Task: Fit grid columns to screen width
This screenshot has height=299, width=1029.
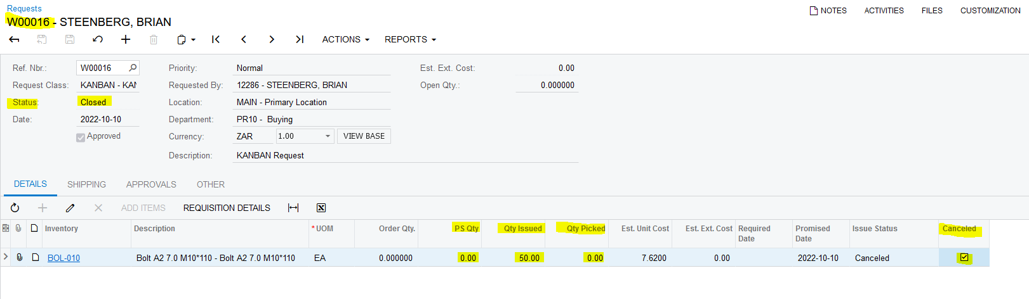Action: click(293, 208)
